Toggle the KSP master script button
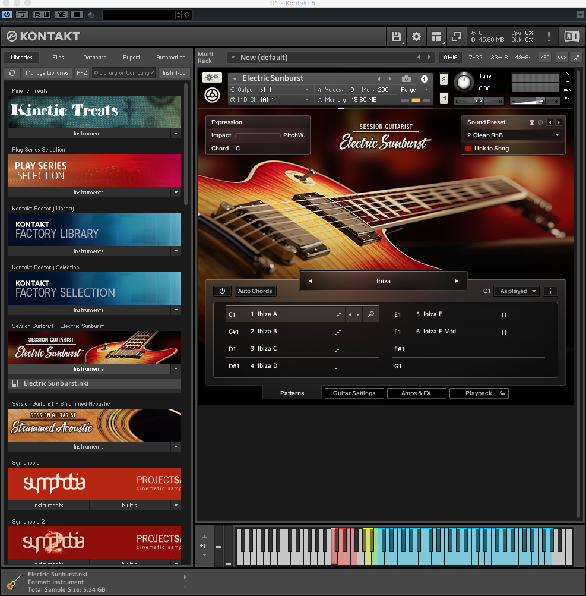The width and height of the screenshot is (586, 596). point(545,58)
